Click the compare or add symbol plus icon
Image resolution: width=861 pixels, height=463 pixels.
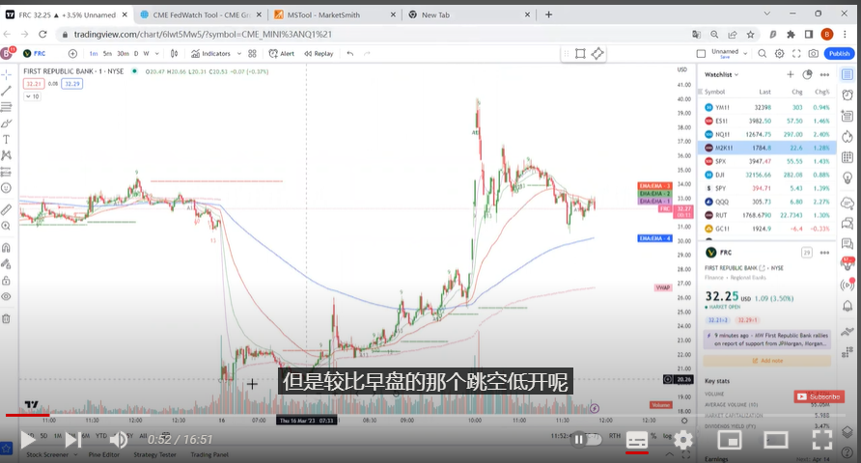coord(72,53)
